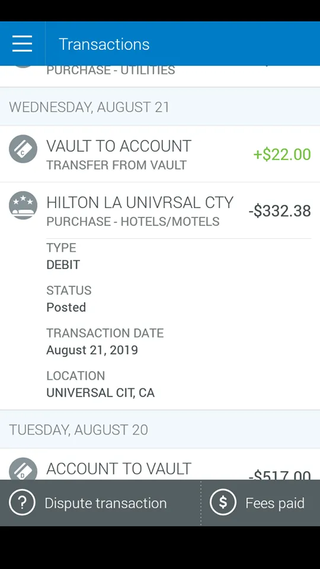Tap the Vault to Account card icon
The image size is (320, 569).
click(23, 149)
